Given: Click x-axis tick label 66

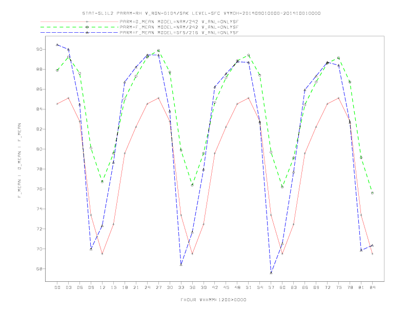Looking at the screenshot, I should coord(305,287).
